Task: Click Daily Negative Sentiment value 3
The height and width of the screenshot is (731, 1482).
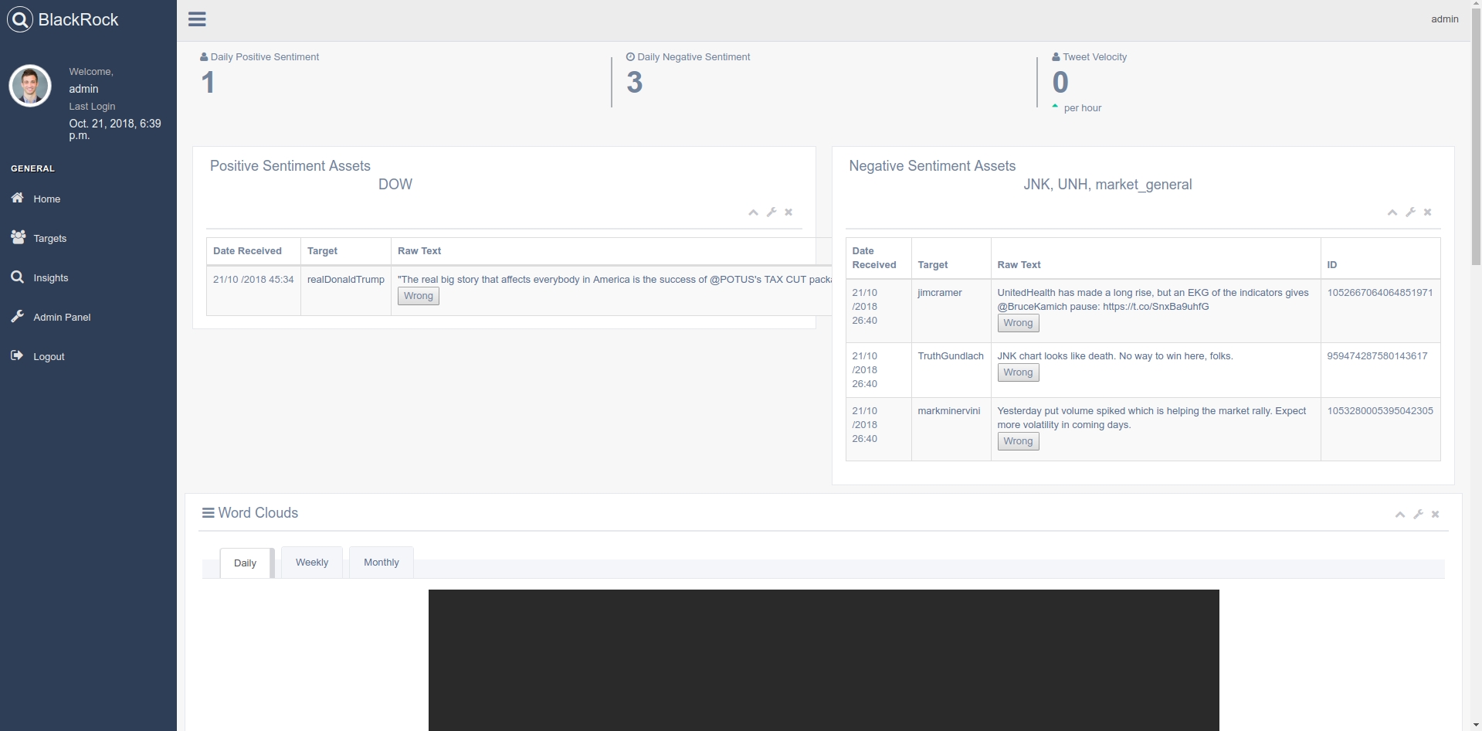Action: pos(634,83)
